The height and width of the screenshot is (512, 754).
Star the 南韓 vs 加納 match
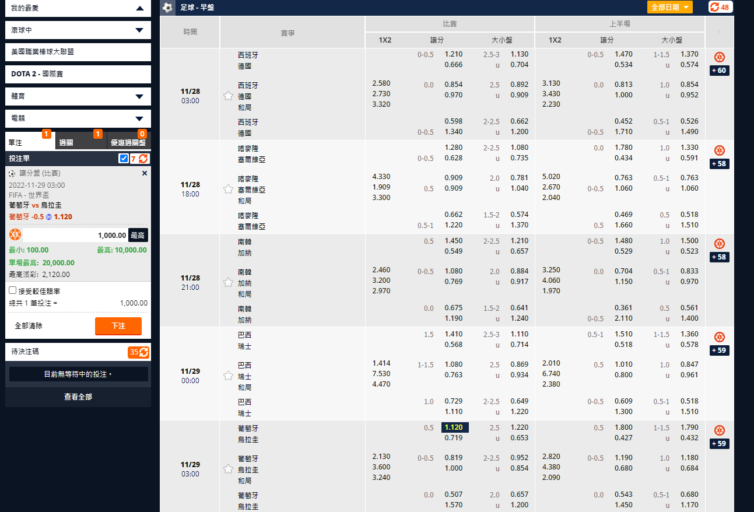(x=228, y=282)
